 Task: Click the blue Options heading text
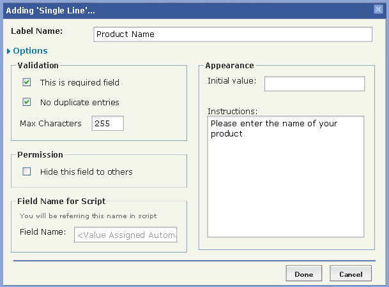pos(30,51)
